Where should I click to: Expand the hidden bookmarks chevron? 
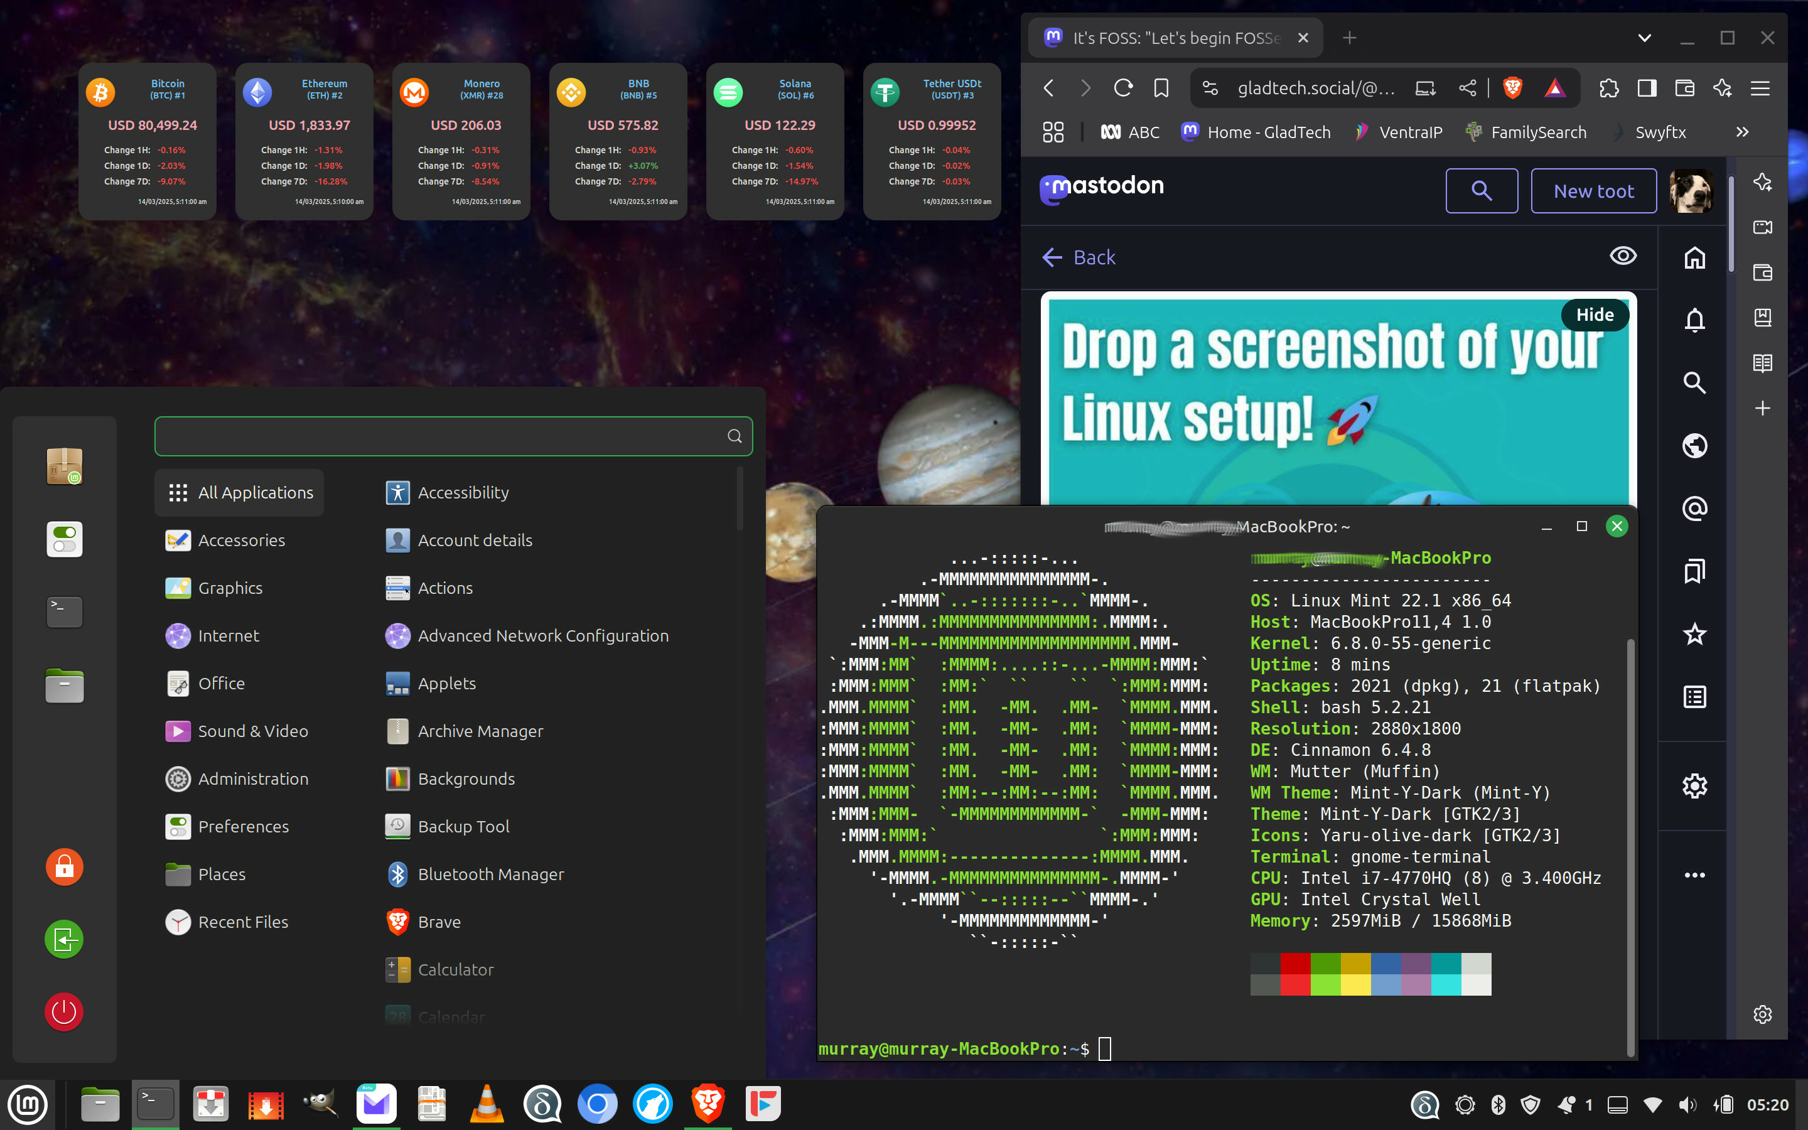pyautogui.click(x=1742, y=132)
